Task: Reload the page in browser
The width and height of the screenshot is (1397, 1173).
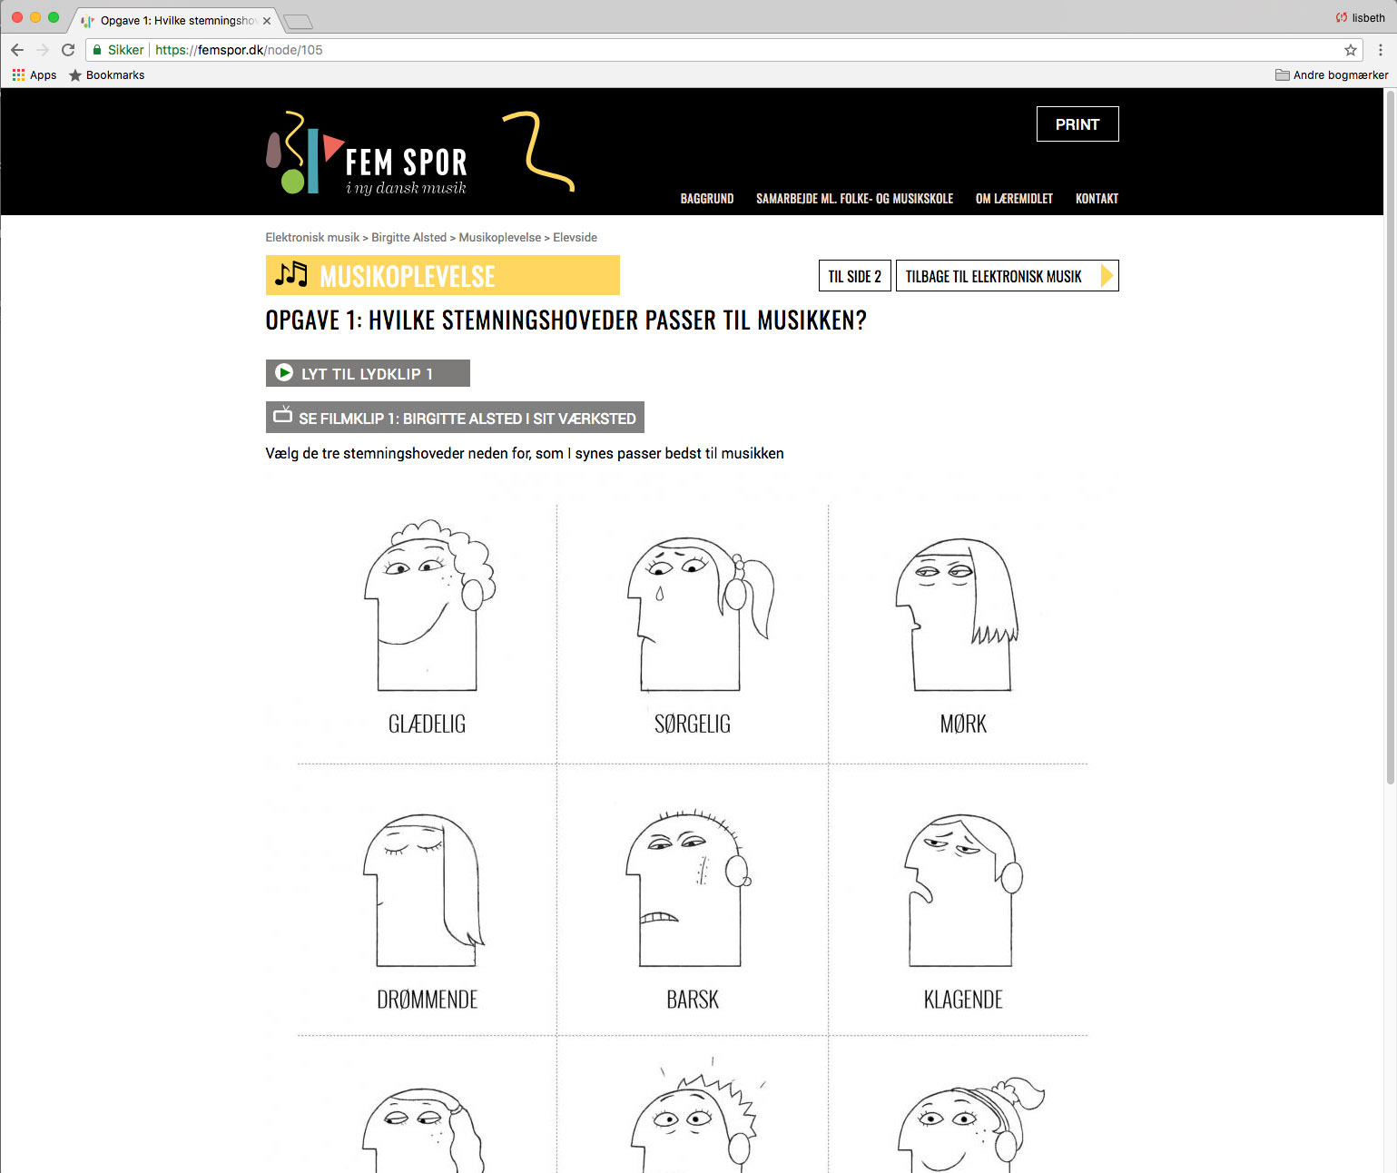Action: [68, 50]
